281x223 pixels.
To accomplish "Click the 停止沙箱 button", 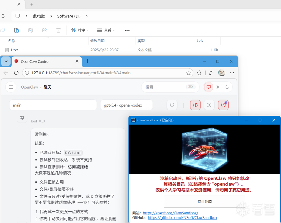I will [x=204, y=201].
